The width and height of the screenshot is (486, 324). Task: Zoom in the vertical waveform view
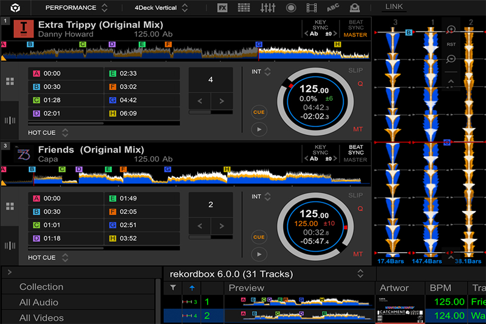451,29
